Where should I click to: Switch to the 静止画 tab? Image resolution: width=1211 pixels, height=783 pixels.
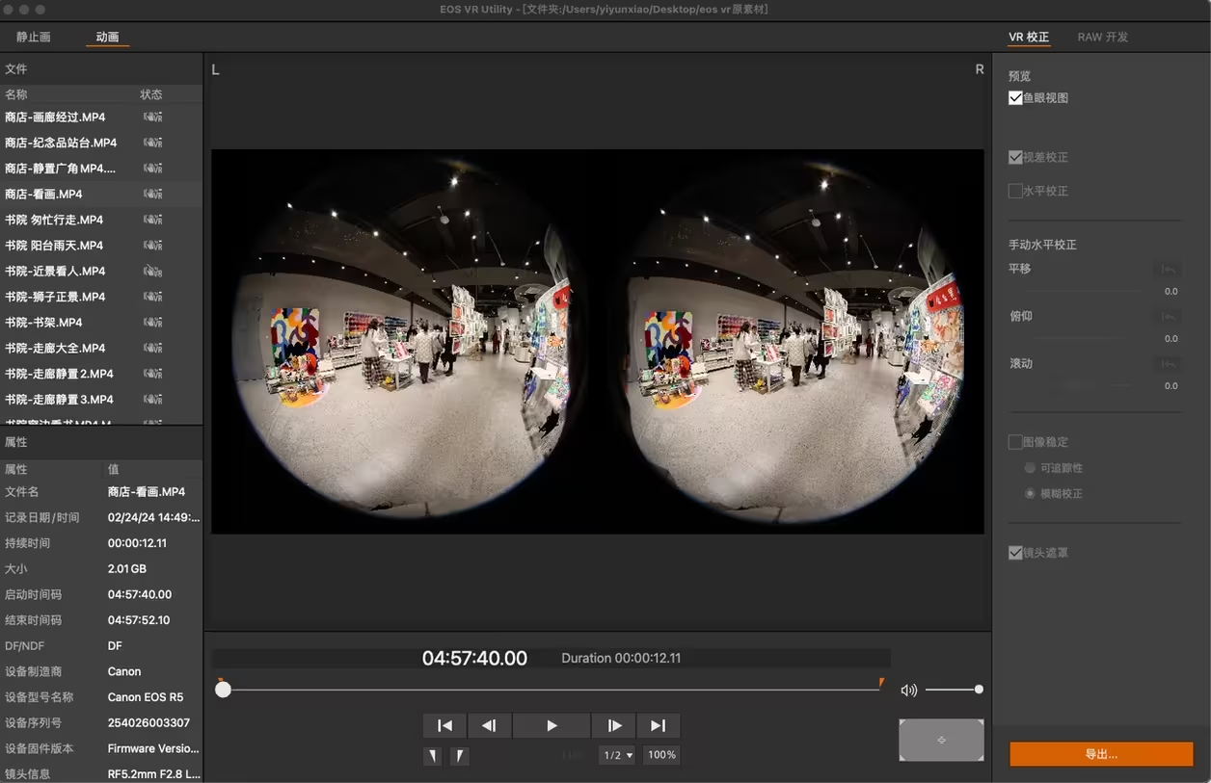click(34, 38)
